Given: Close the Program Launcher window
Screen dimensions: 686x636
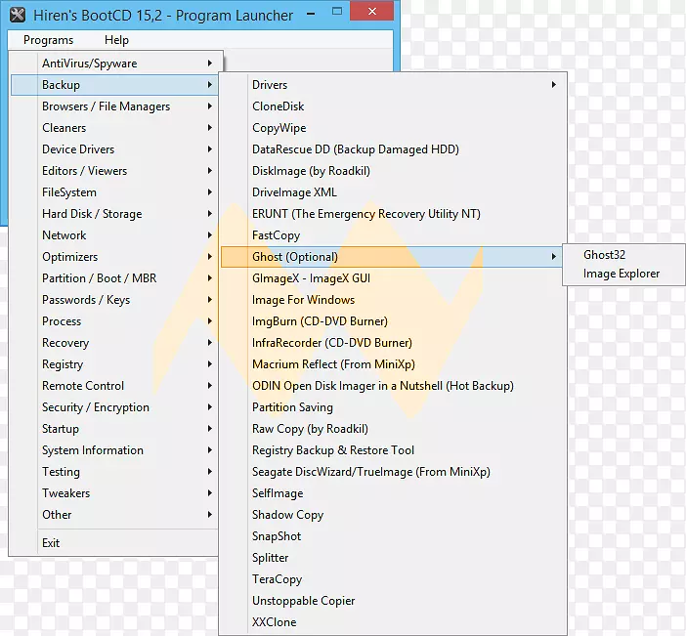Looking at the screenshot, I should [371, 12].
